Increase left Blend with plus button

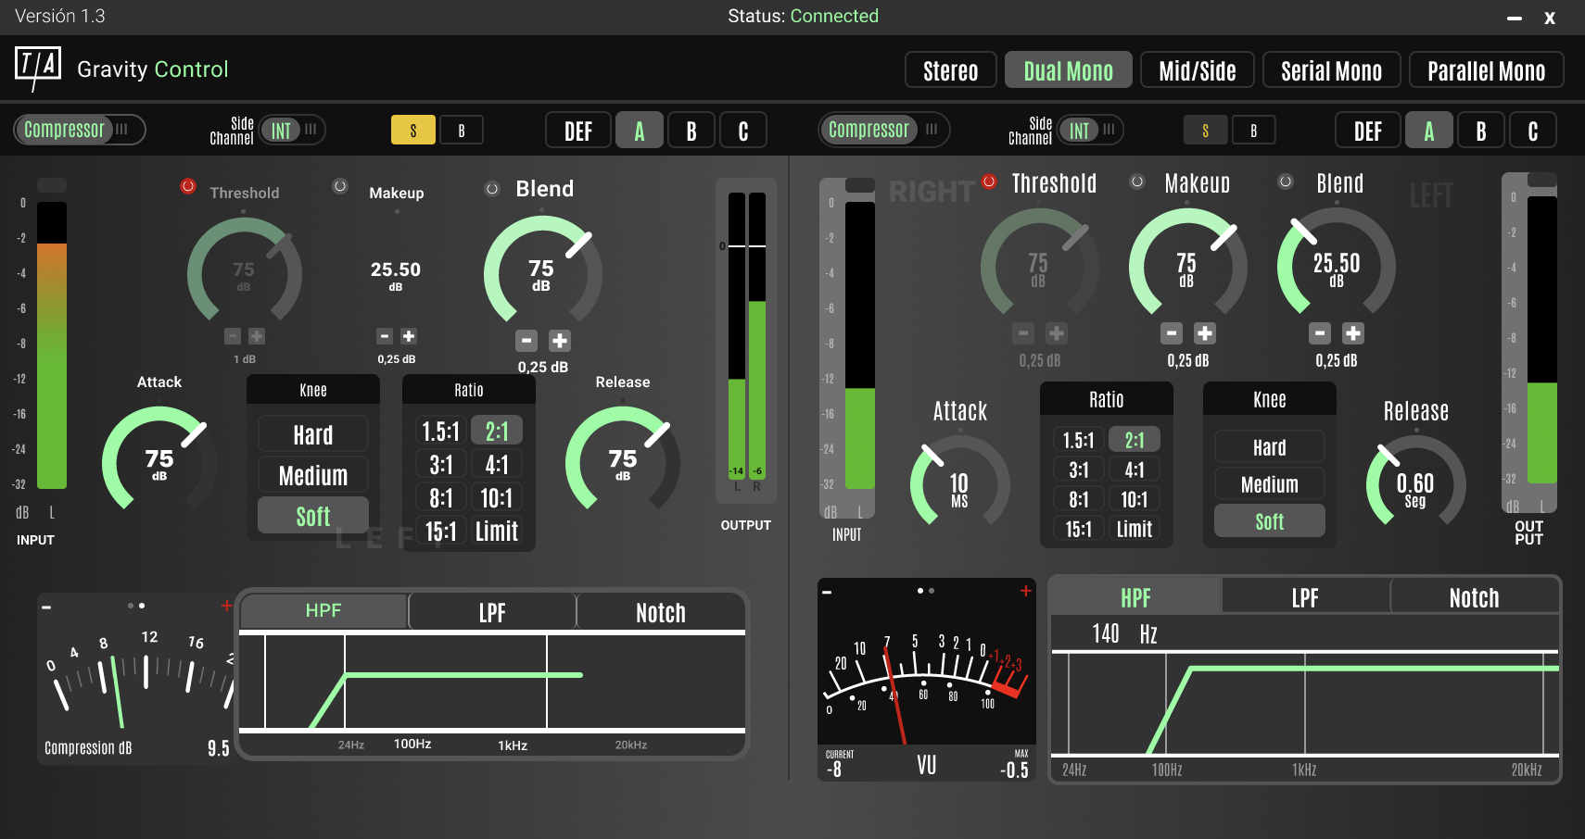tap(560, 341)
